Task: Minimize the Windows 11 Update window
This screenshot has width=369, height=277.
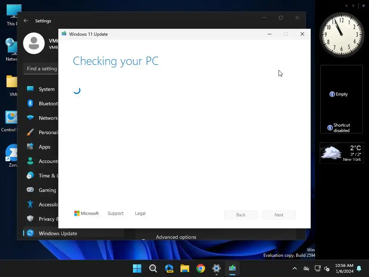Action: point(270,34)
